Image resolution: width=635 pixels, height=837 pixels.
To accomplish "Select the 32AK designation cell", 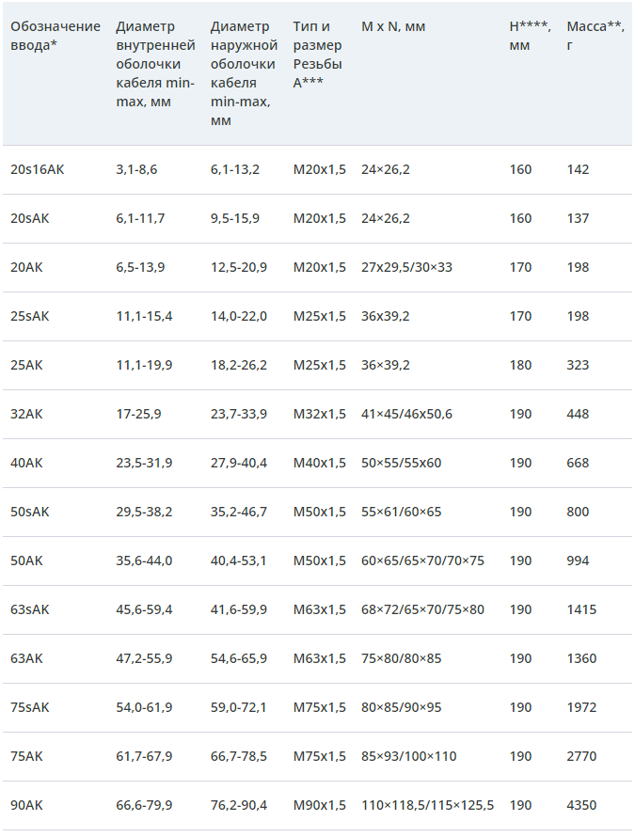I will click(x=26, y=414).
